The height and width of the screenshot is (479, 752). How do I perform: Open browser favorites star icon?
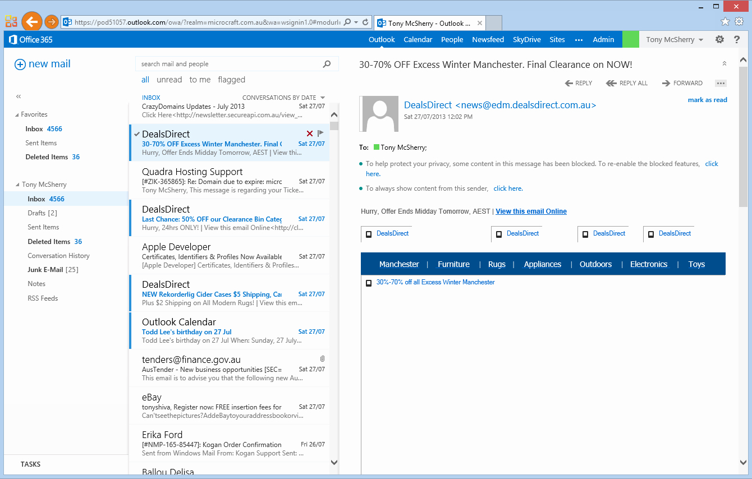725,21
